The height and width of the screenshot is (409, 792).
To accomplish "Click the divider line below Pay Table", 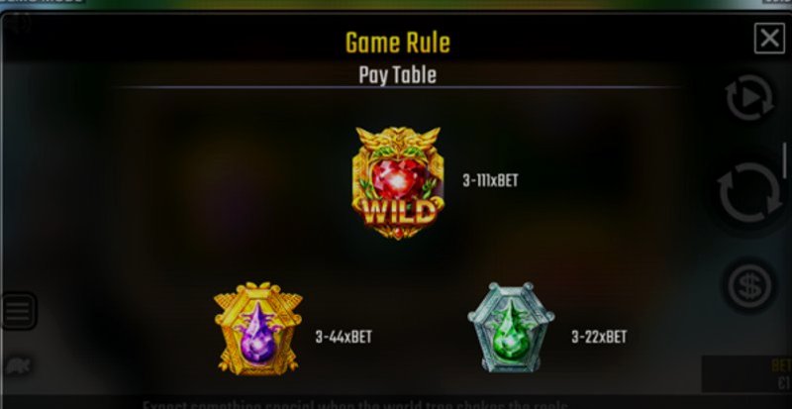I will click(398, 88).
